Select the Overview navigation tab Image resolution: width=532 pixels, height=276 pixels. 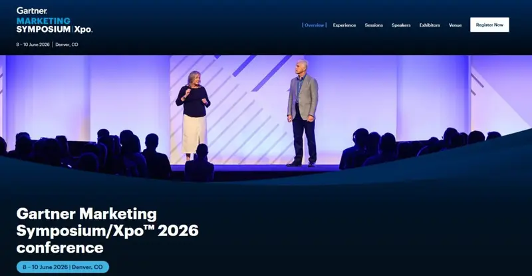pyautogui.click(x=314, y=25)
